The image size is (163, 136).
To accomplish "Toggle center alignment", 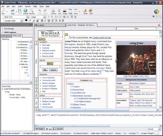I will tap(56, 21).
